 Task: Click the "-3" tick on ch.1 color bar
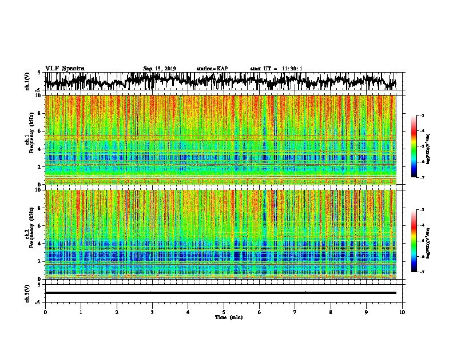422,116
